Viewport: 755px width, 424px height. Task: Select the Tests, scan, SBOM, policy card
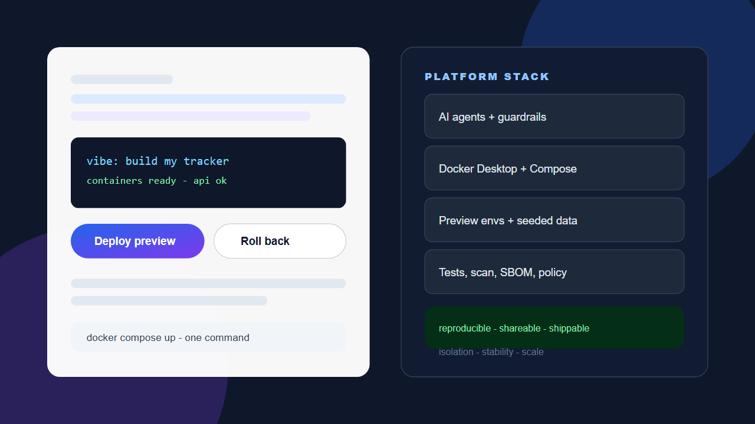(x=554, y=272)
